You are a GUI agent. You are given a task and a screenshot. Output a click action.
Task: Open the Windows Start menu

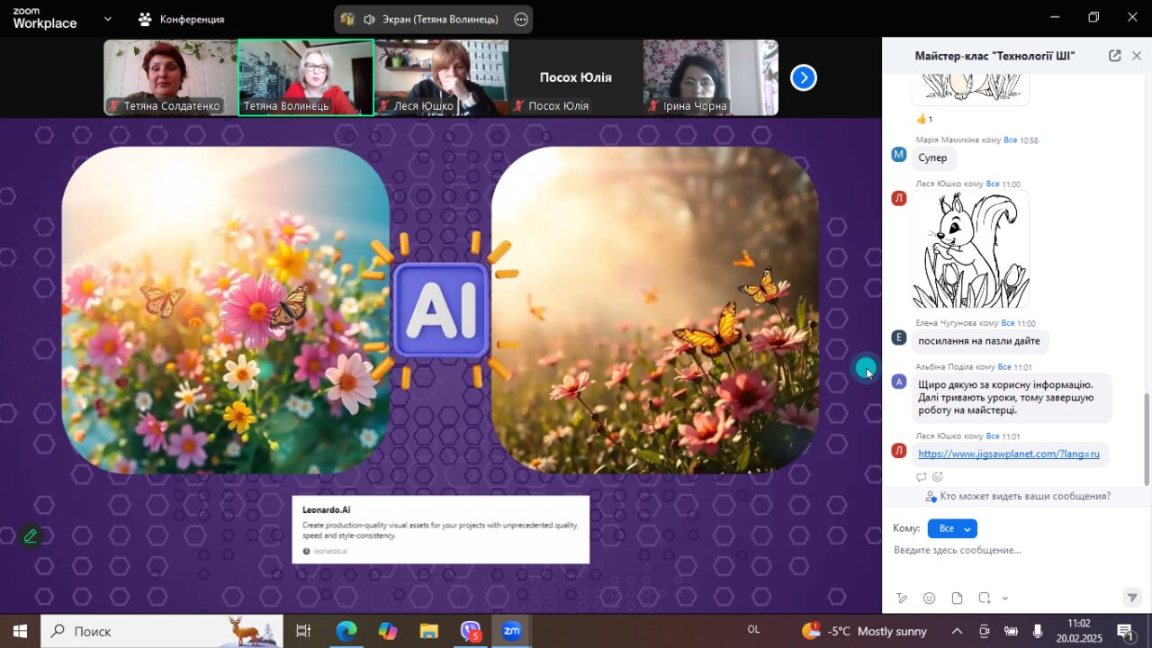pos(20,631)
